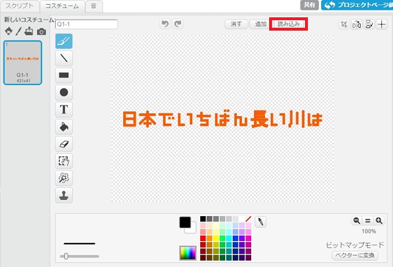Select the Fill bucket tool
This screenshot has height=267, width=393.
tap(64, 127)
